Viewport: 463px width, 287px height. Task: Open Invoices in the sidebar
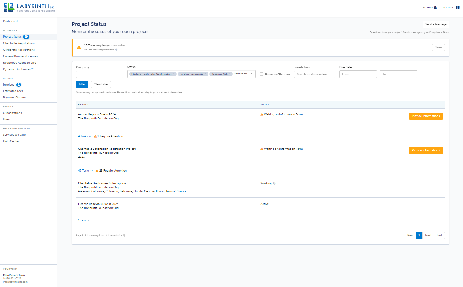coord(9,85)
